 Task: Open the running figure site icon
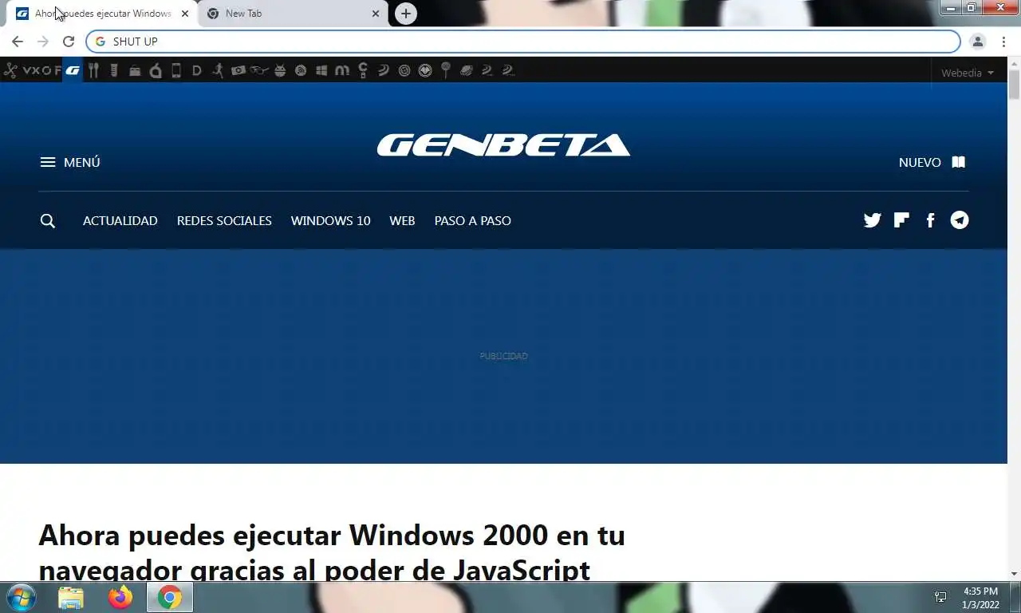pyautogui.click(x=218, y=70)
